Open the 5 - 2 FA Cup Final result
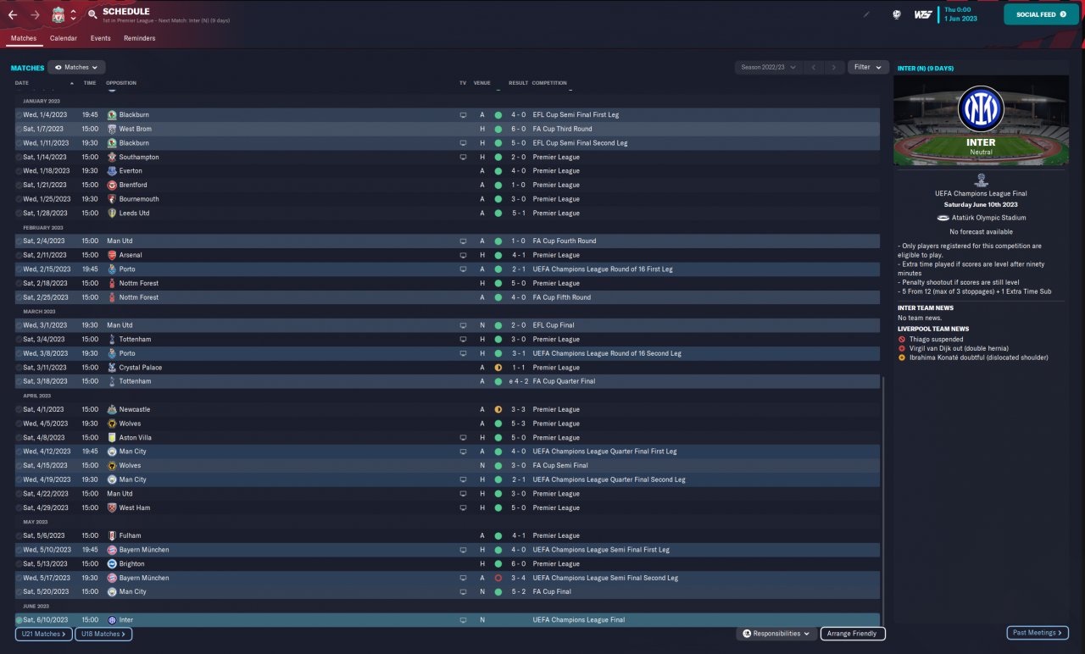 coord(518,591)
